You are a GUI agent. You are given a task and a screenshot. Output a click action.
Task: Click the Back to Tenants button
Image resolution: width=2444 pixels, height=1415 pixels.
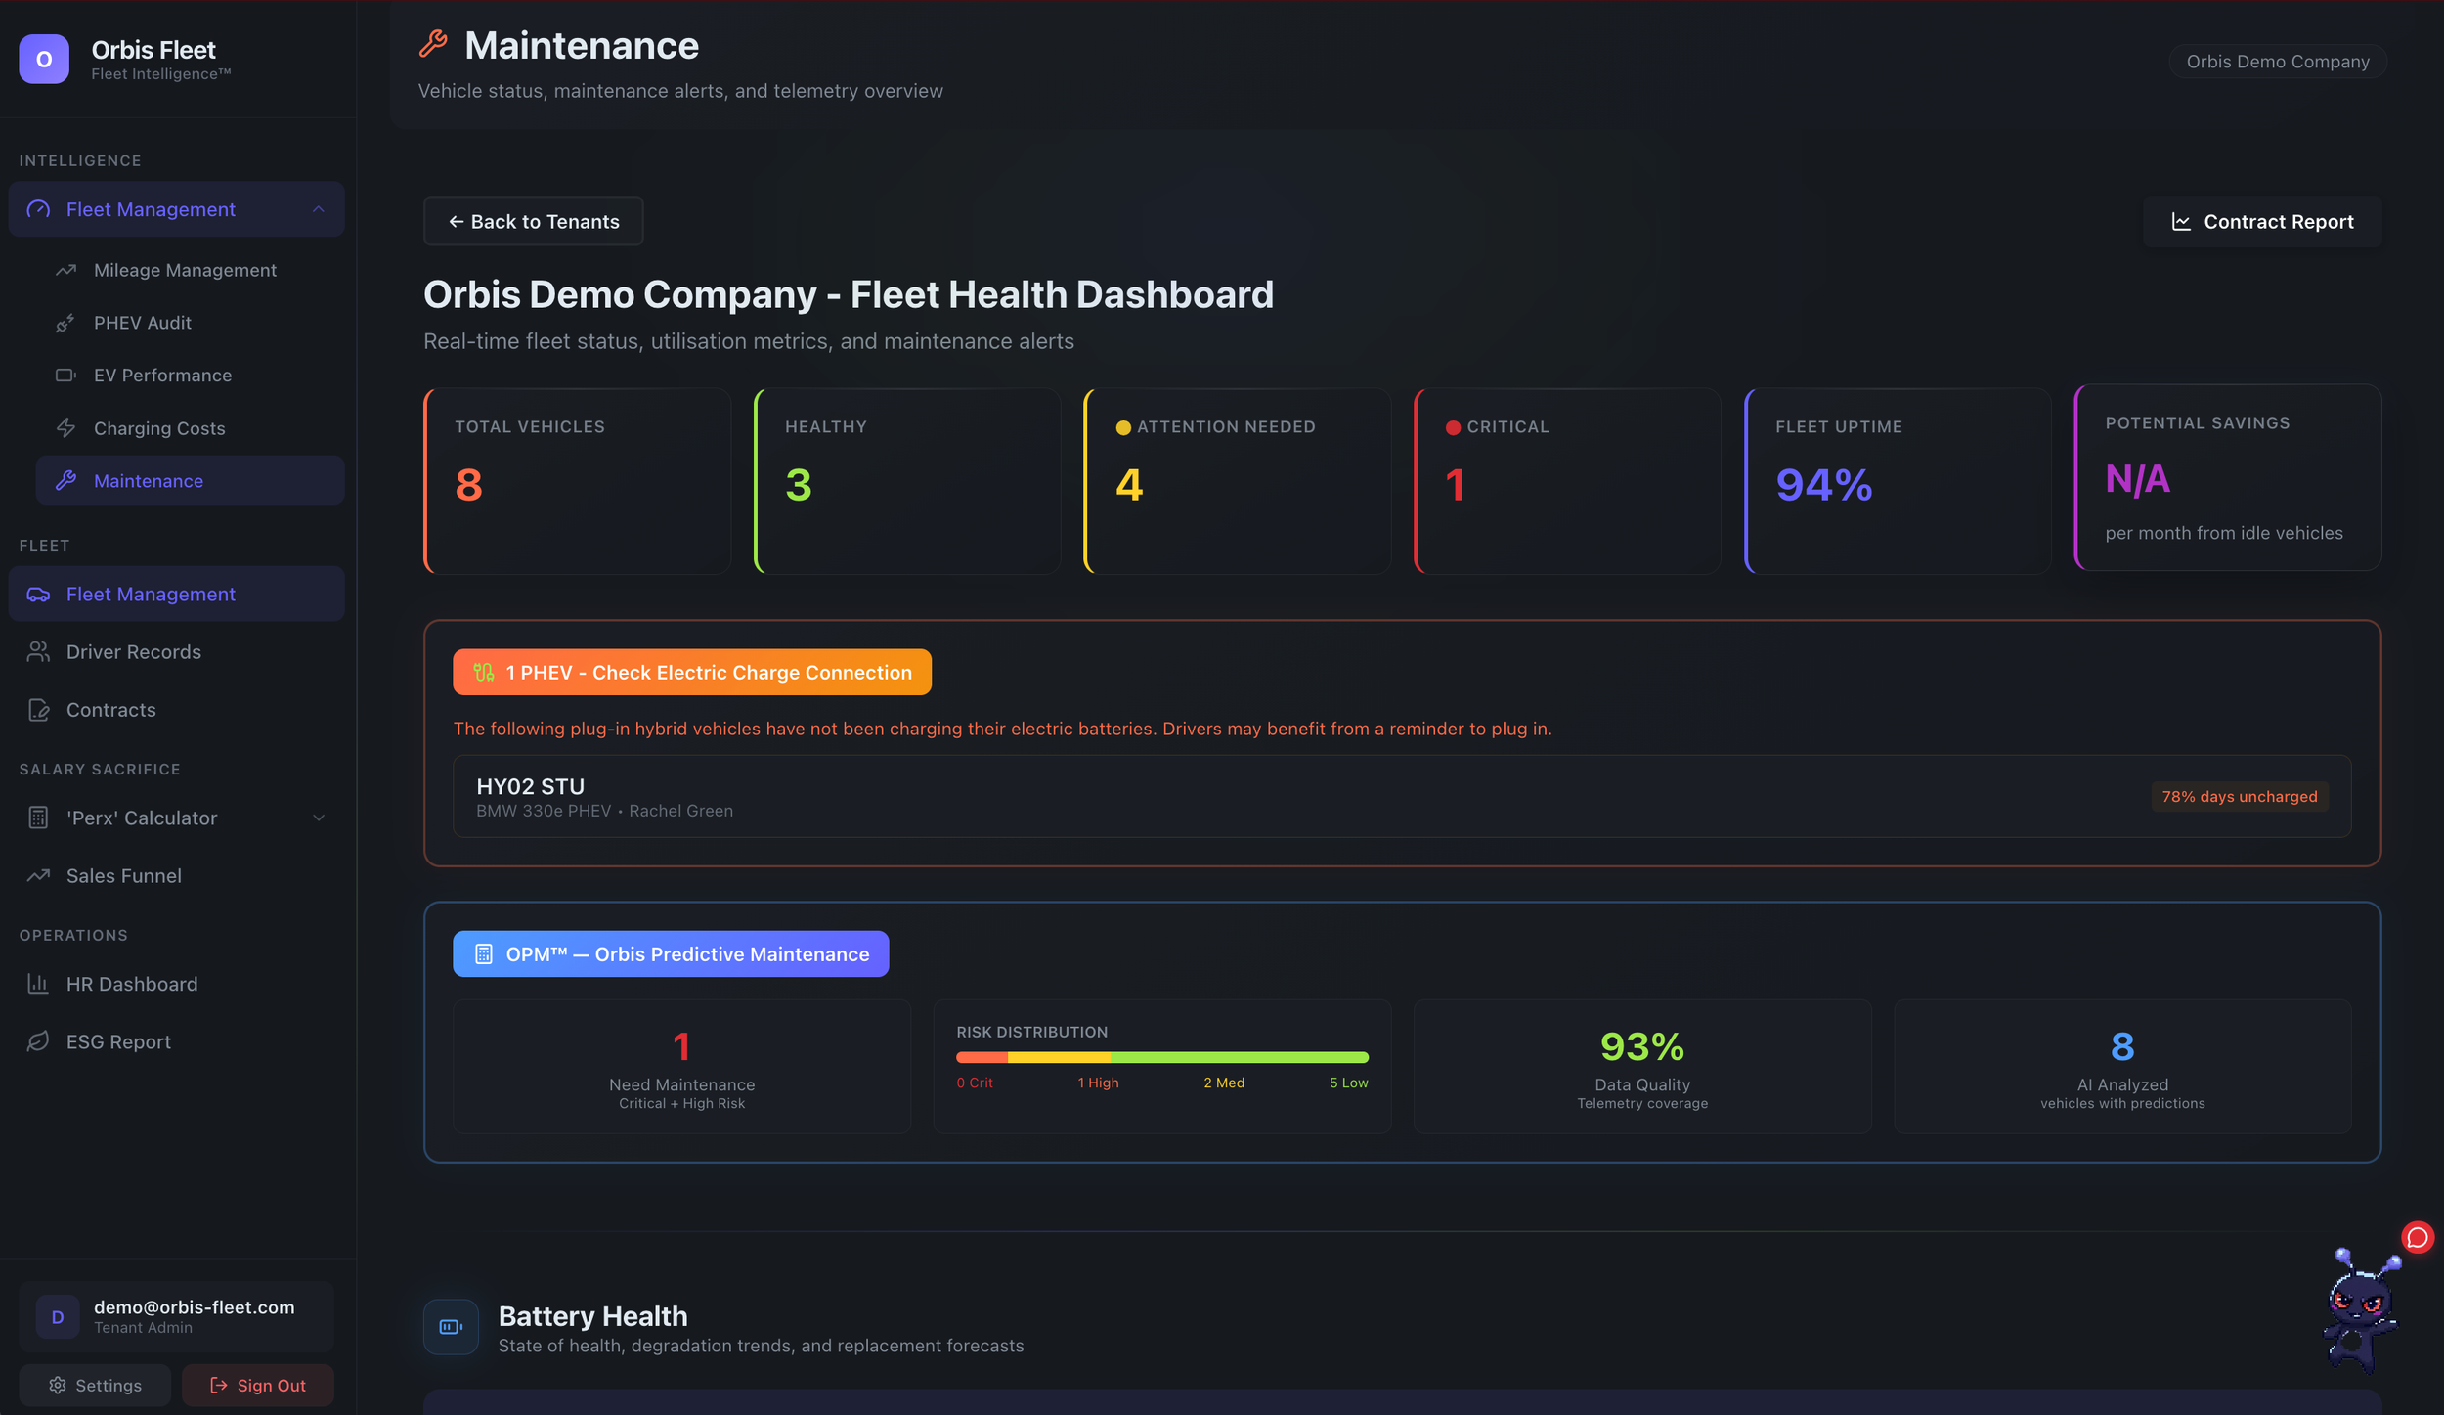coord(533,221)
